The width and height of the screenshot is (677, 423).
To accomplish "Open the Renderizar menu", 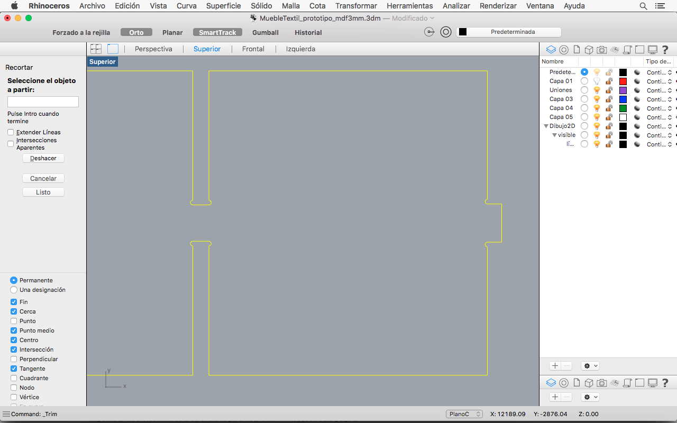I will point(498,6).
